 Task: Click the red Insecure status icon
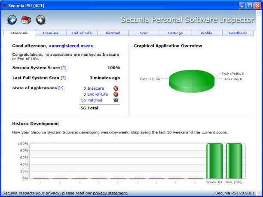click(x=116, y=88)
